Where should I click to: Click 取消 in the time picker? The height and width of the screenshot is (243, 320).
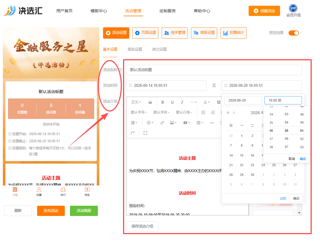click(292, 159)
